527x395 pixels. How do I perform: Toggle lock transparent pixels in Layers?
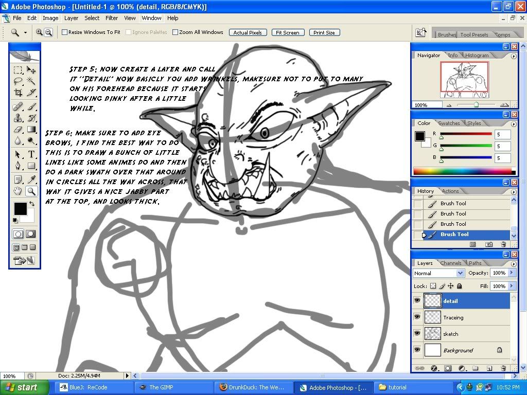(x=433, y=286)
